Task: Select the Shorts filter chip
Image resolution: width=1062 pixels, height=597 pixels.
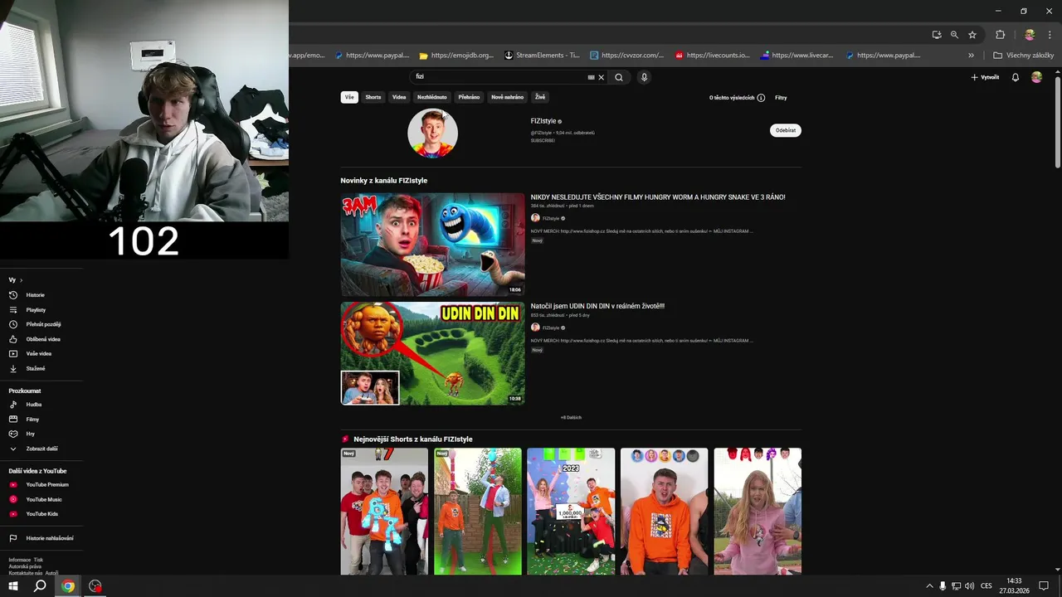Action: pyautogui.click(x=373, y=97)
